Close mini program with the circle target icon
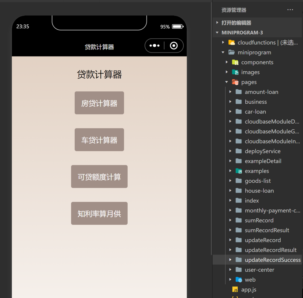 (174, 46)
